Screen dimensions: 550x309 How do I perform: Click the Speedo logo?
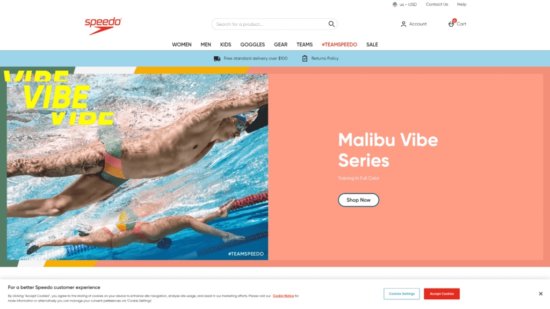pyautogui.click(x=103, y=26)
